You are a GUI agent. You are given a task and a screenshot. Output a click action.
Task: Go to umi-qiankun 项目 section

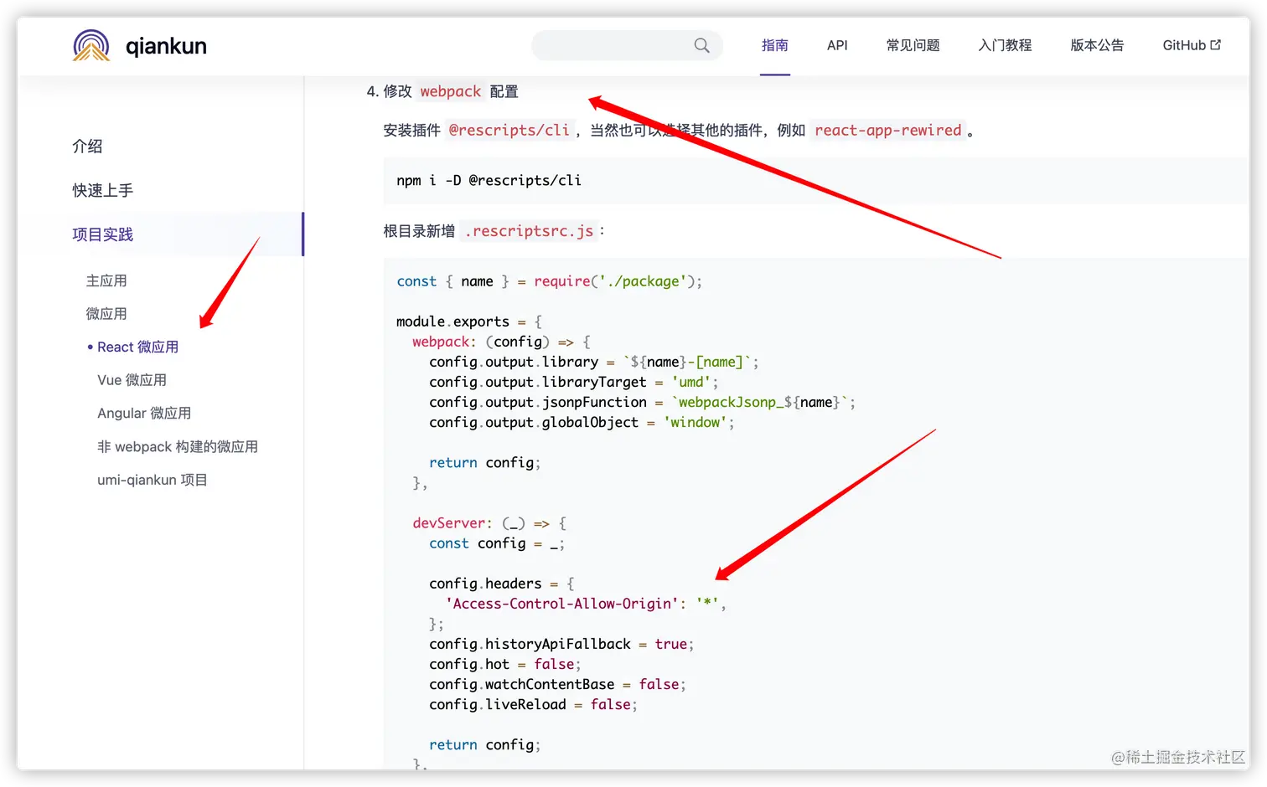(x=153, y=480)
